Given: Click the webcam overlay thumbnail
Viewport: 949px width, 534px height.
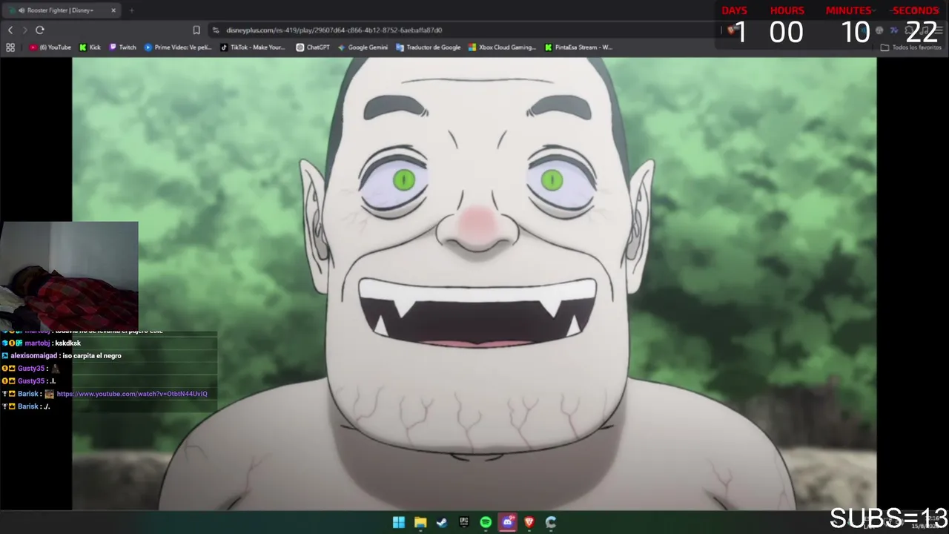Looking at the screenshot, I should coord(69,276).
